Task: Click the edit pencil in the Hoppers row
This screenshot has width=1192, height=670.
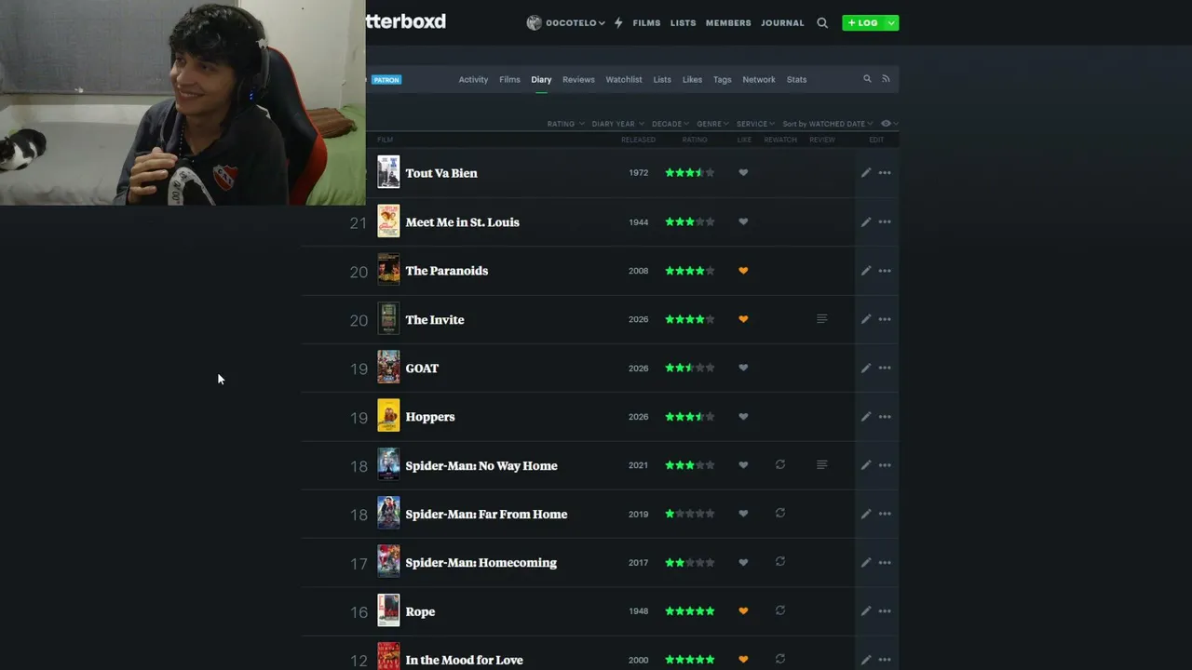Action: [x=866, y=417]
